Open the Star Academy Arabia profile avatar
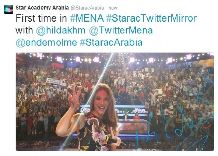This screenshot has width=218, height=156. 9,10
